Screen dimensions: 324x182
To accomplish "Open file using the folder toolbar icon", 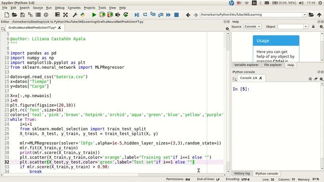I will 15,15.
